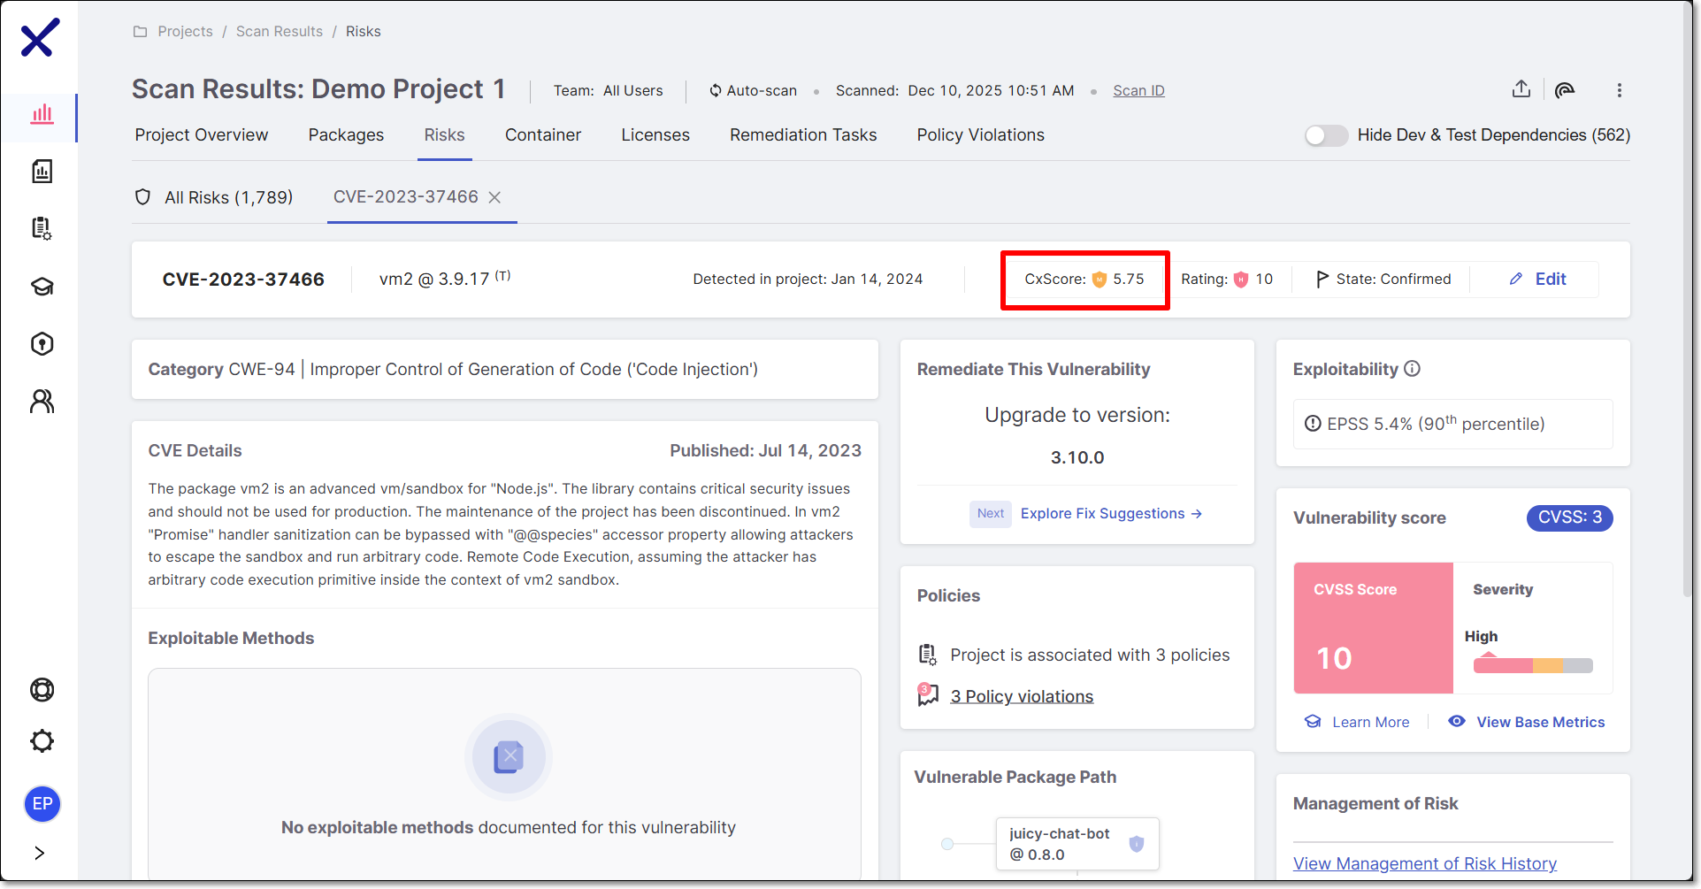Open the three-dot more options menu
The width and height of the screenshot is (1701, 889).
pyautogui.click(x=1619, y=90)
